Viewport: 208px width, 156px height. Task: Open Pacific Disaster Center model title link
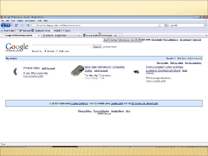tap(164, 69)
